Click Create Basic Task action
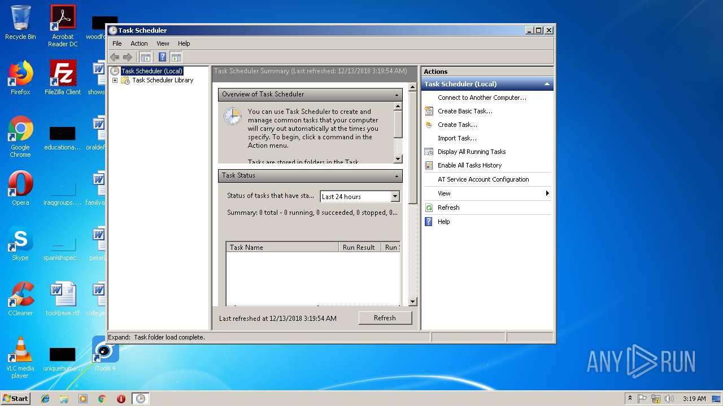 click(465, 111)
